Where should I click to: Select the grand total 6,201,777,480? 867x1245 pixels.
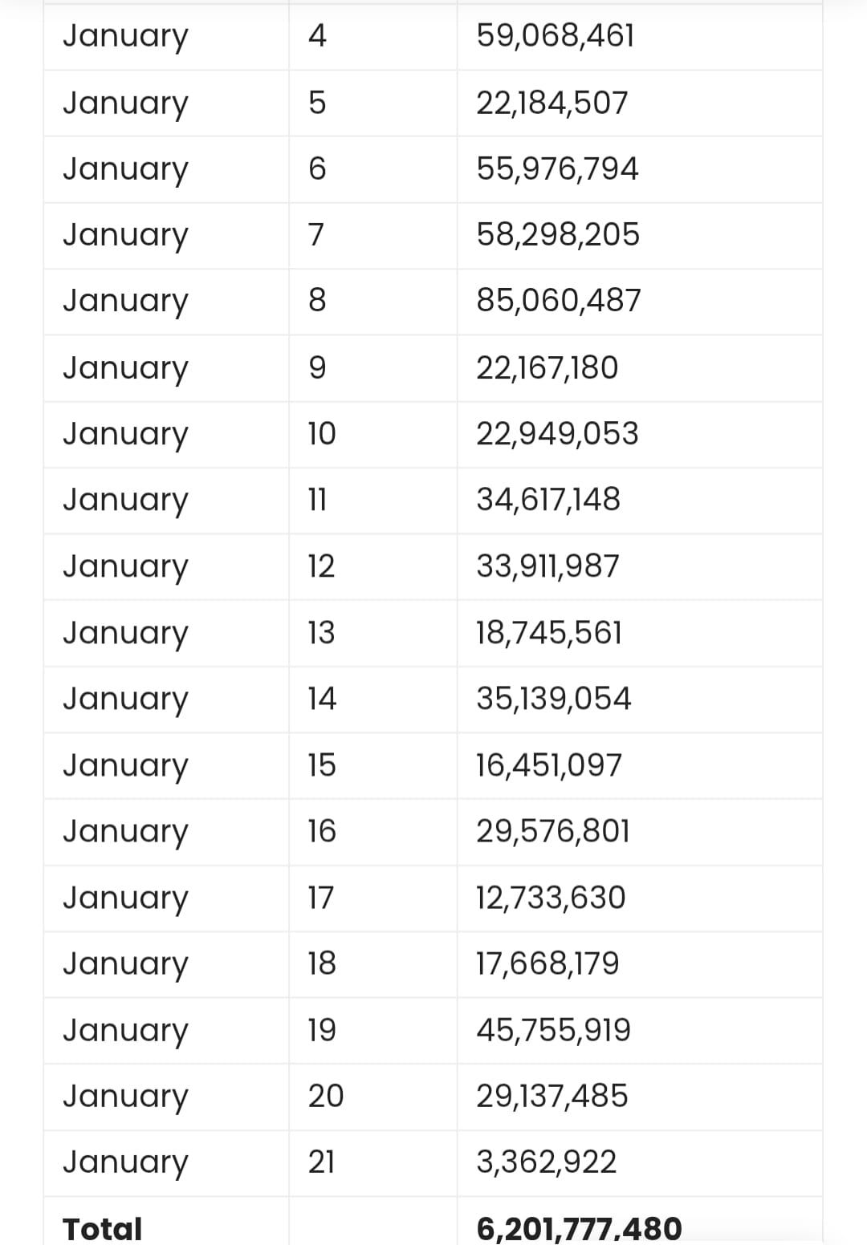[579, 1228]
